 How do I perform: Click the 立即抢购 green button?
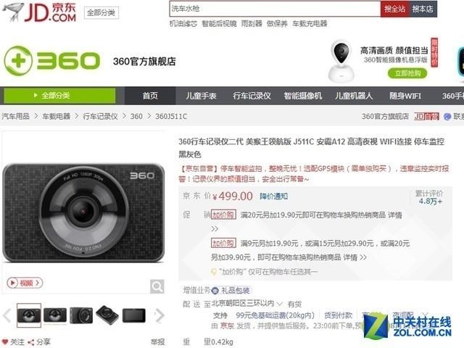pos(407,73)
